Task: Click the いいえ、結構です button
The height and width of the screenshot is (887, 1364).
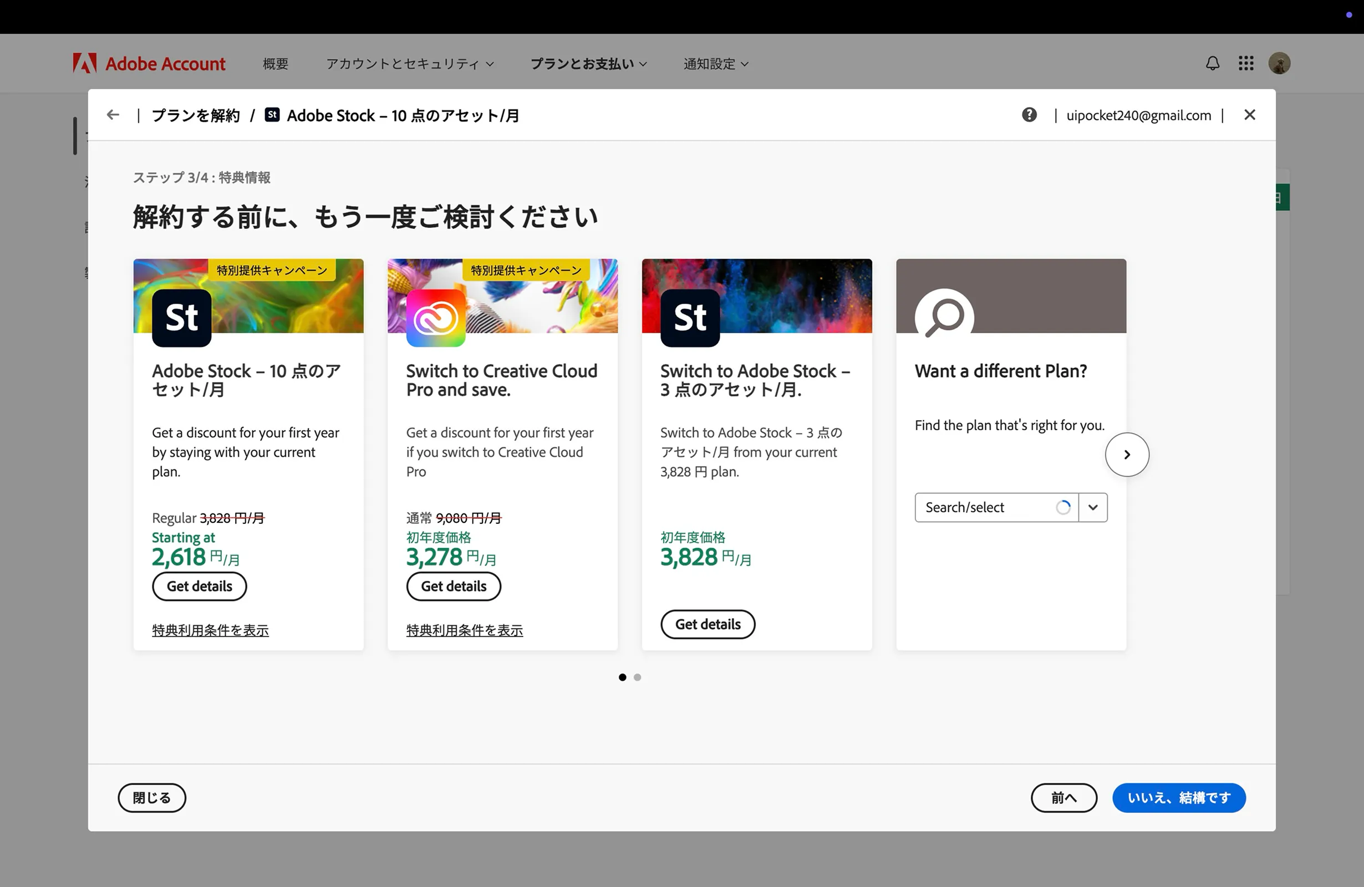Action: pos(1179,798)
